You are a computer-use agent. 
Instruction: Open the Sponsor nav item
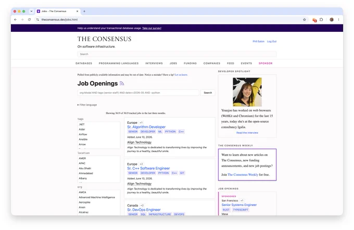click(265, 63)
